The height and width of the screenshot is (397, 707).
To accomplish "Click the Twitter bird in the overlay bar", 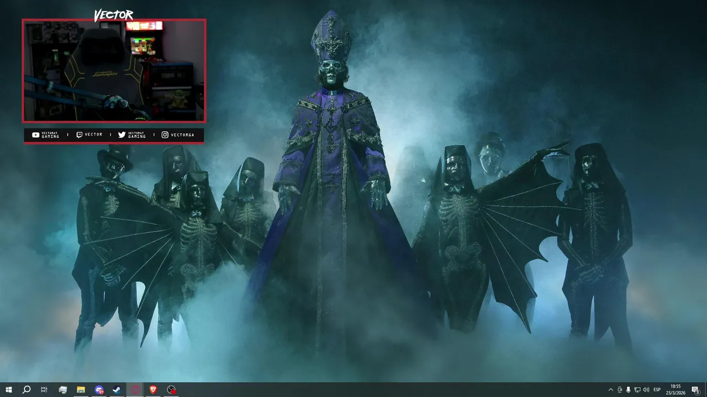I will 122,135.
